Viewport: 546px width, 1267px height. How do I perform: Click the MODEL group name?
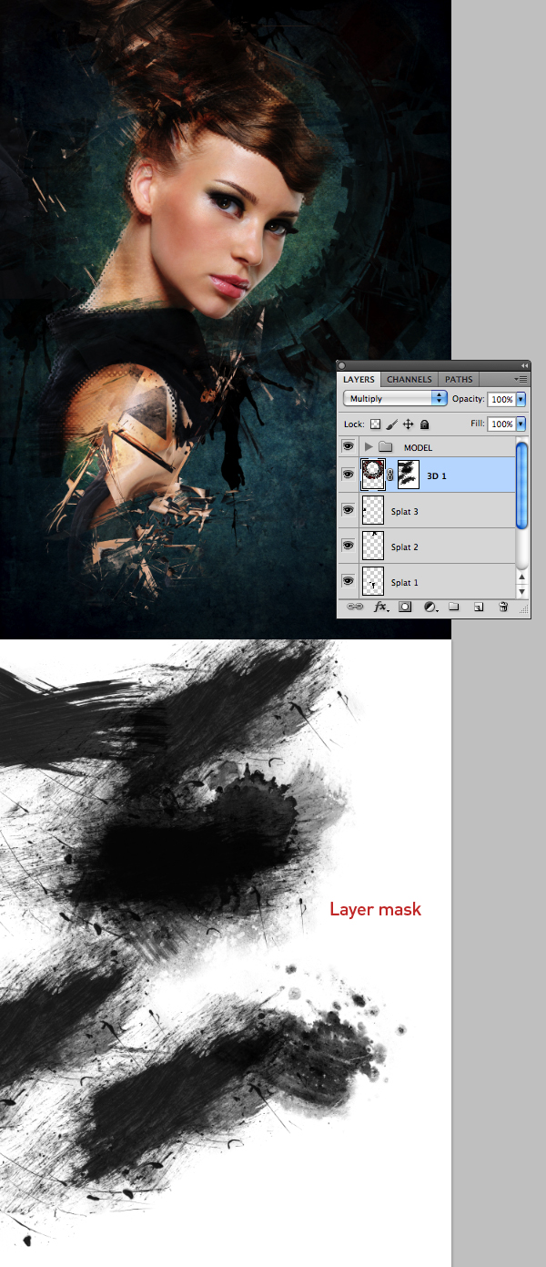pyautogui.click(x=418, y=448)
